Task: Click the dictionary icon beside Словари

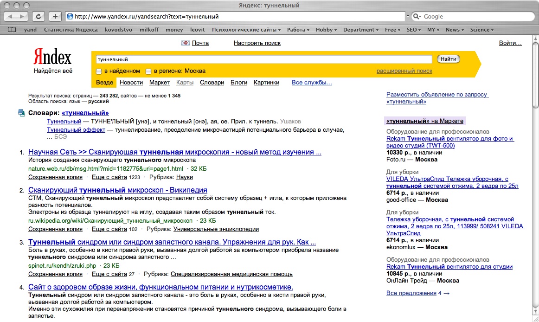Action: [21, 112]
